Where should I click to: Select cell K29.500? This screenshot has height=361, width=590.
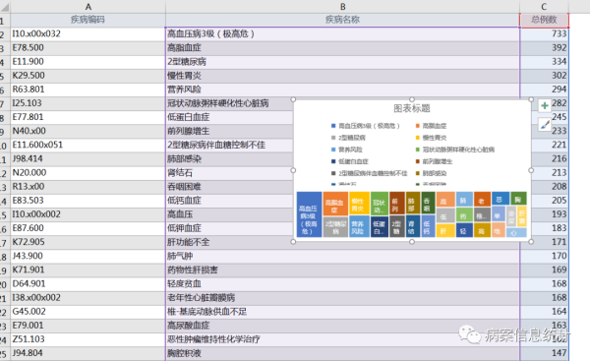point(88,76)
